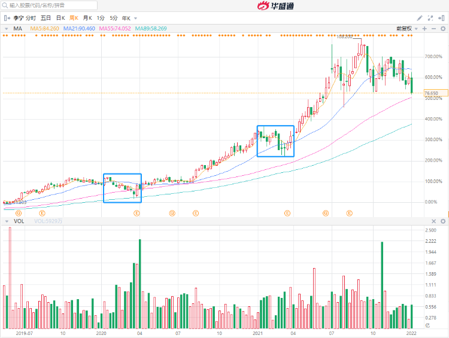
Task: Zoom out chart with minus icon
Action: click(433, 28)
